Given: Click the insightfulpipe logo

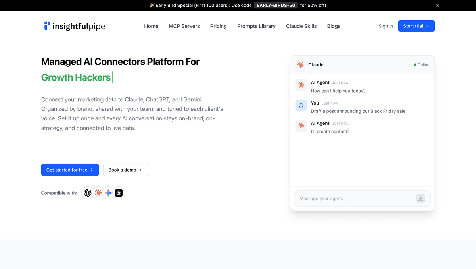Looking at the screenshot, I should pyautogui.click(x=75, y=26).
